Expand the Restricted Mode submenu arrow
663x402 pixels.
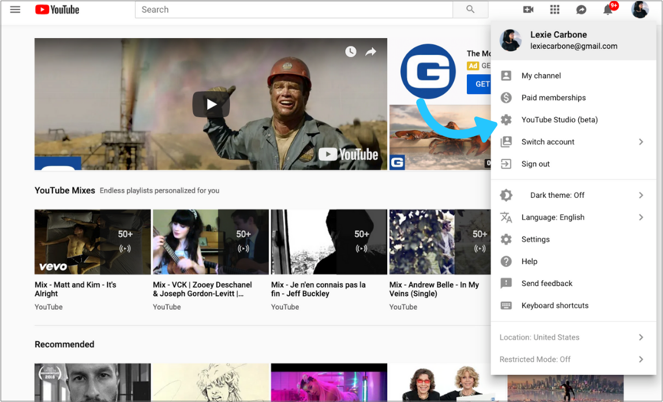pyautogui.click(x=641, y=359)
